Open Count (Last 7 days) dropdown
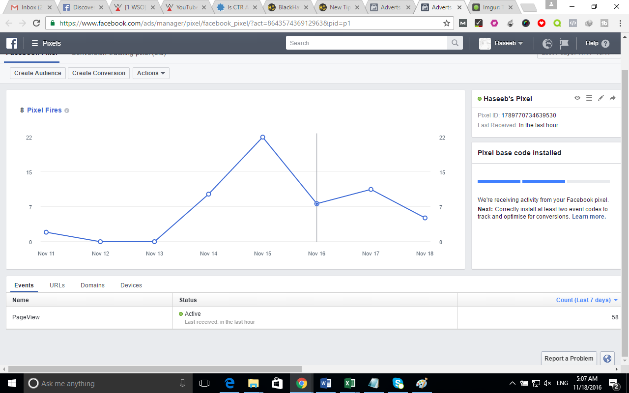 (587, 300)
